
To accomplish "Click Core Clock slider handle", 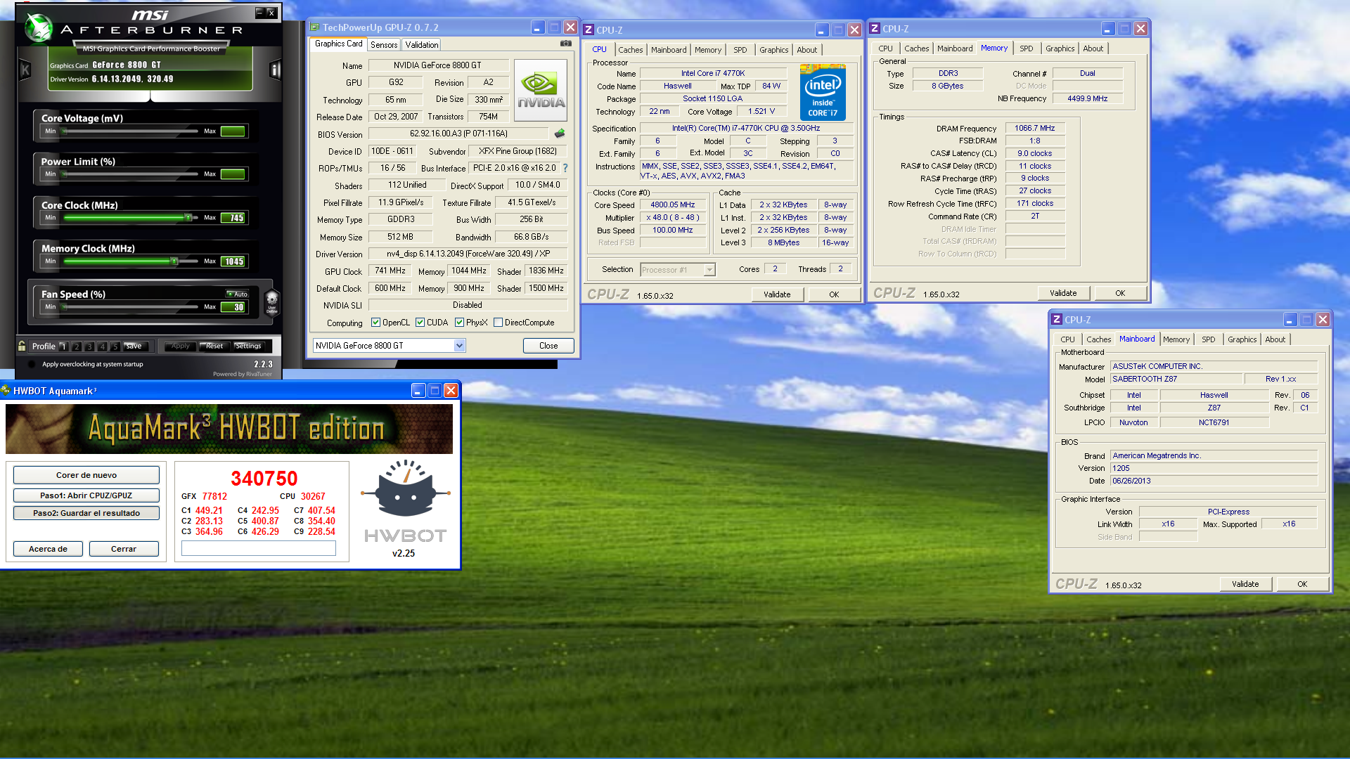I will (x=188, y=218).
